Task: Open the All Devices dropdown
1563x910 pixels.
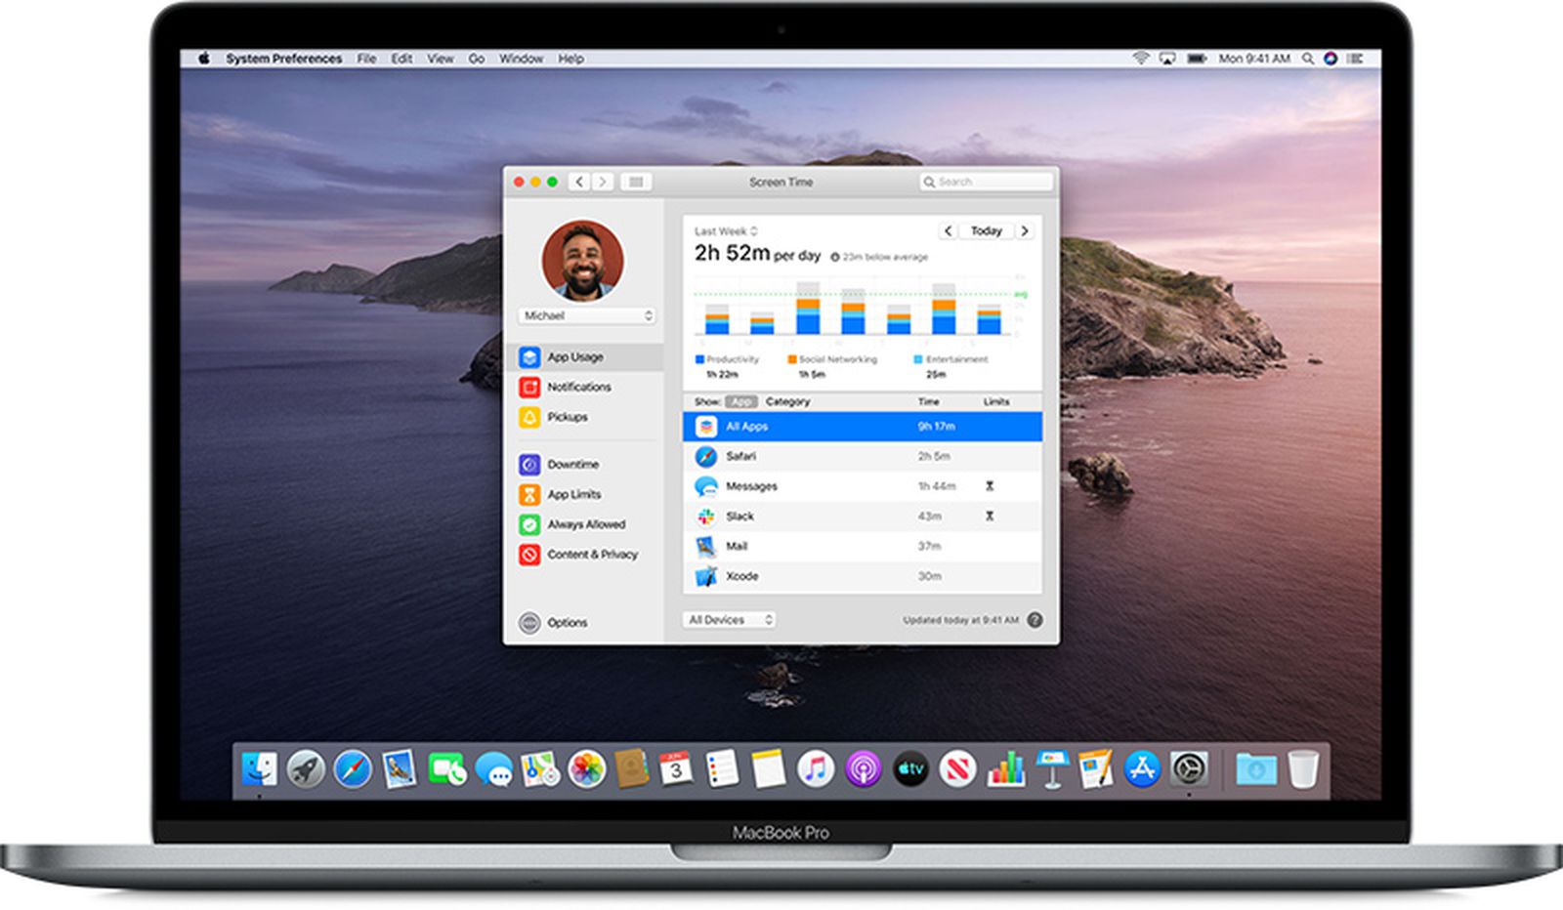Action: pos(727,619)
